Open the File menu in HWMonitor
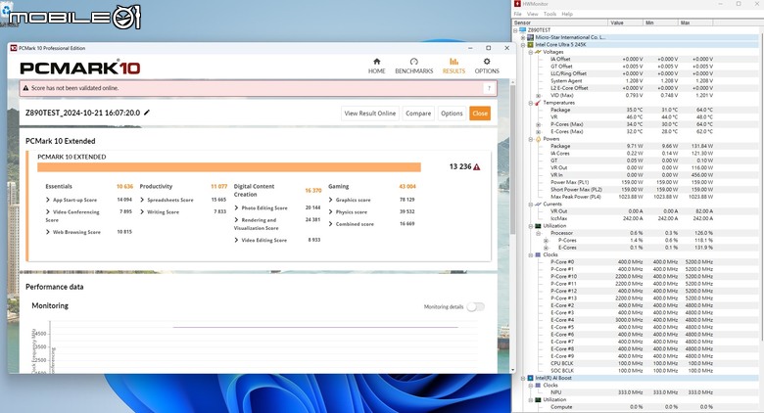 [517, 14]
